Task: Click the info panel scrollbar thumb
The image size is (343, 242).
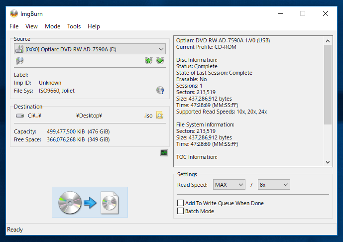Action: (328, 85)
